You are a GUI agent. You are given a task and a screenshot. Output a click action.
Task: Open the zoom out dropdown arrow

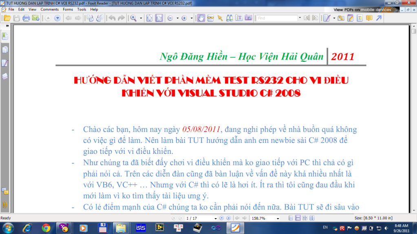177,18
